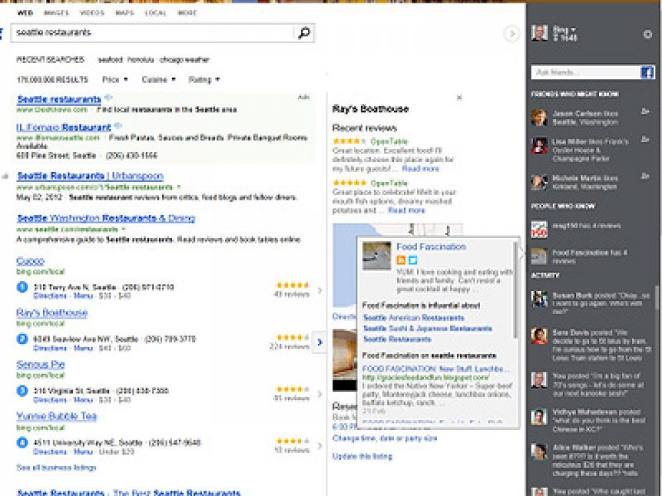The image size is (662, 496).
Task: Open the IL Fornaio Restaurant ad link
Action: tap(64, 128)
